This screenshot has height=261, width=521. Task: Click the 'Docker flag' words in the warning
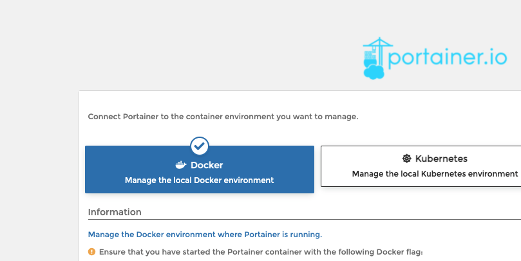pyautogui.click(x=399, y=252)
